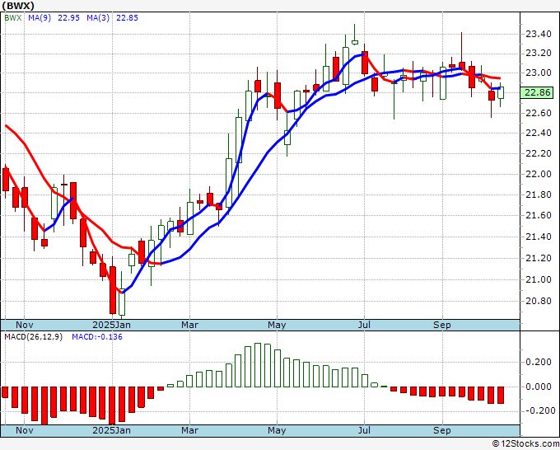Click May on the MACD time axis

278,430
